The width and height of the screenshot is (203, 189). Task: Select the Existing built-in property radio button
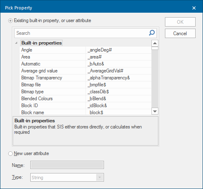point(10,21)
